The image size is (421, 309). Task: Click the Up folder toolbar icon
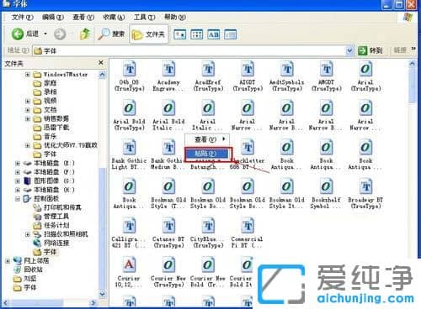click(x=85, y=34)
